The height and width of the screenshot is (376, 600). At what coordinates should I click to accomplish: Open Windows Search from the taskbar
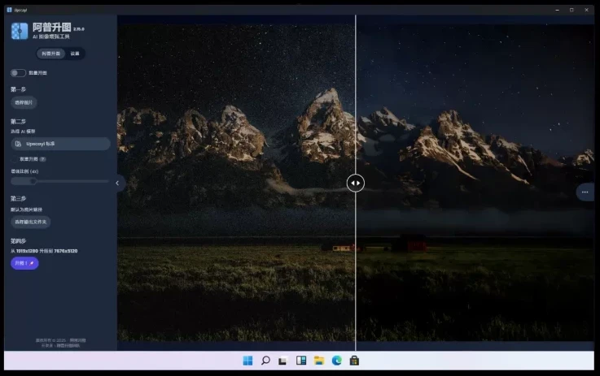[265, 361]
